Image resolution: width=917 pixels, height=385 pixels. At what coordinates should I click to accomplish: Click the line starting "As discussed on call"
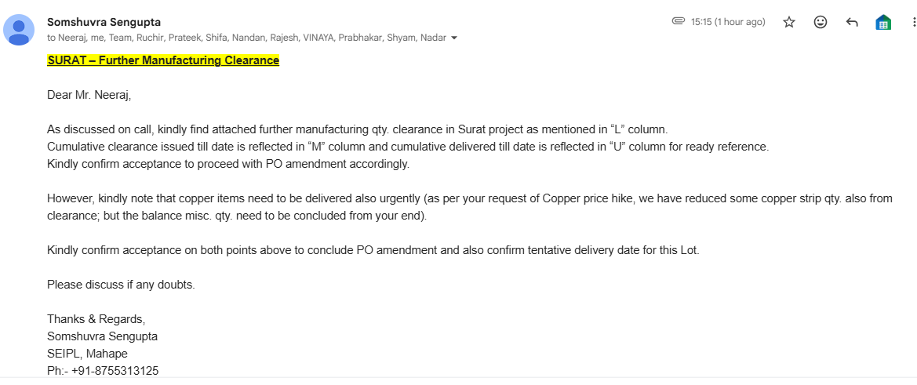(x=357, y=129)
